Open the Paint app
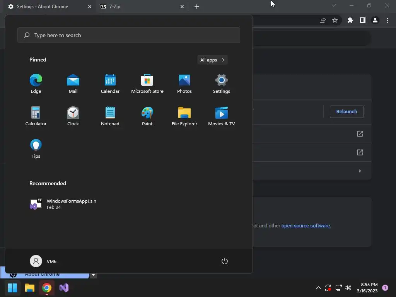This screenshot has width=396, height=297. pos(147,116)
